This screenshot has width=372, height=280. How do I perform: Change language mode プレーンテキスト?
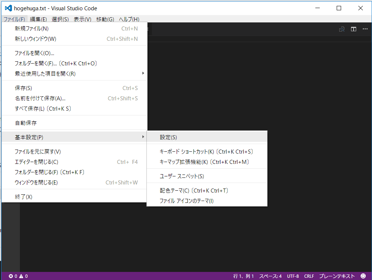click(x=337, y=276)
